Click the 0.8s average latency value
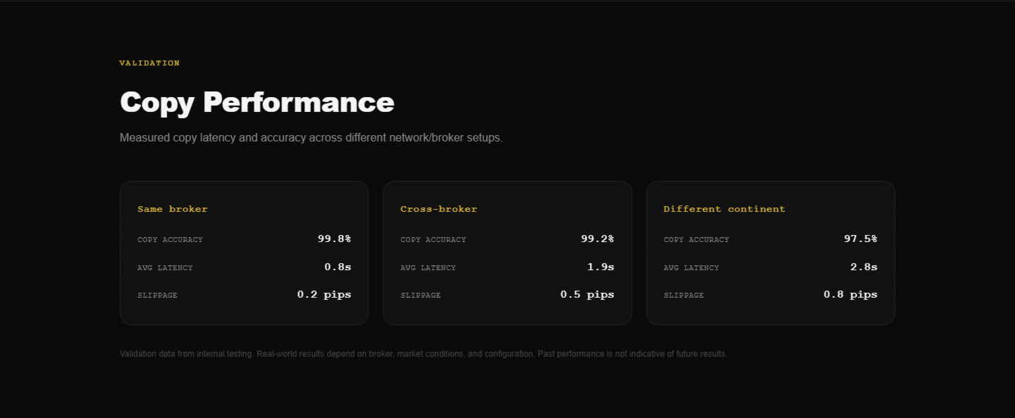Image resolution: width=1015 pixels, height=418 pixels. click(x=338, y=267)
